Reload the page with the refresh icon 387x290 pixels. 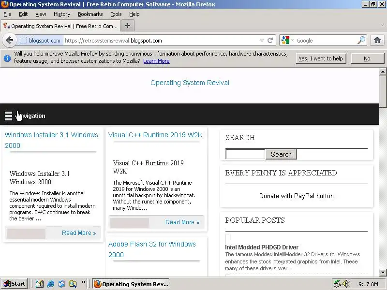point(270,40)
